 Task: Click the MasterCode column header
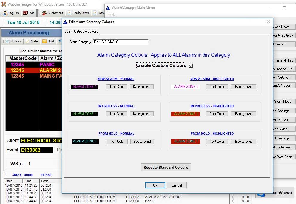pos(22,58)
